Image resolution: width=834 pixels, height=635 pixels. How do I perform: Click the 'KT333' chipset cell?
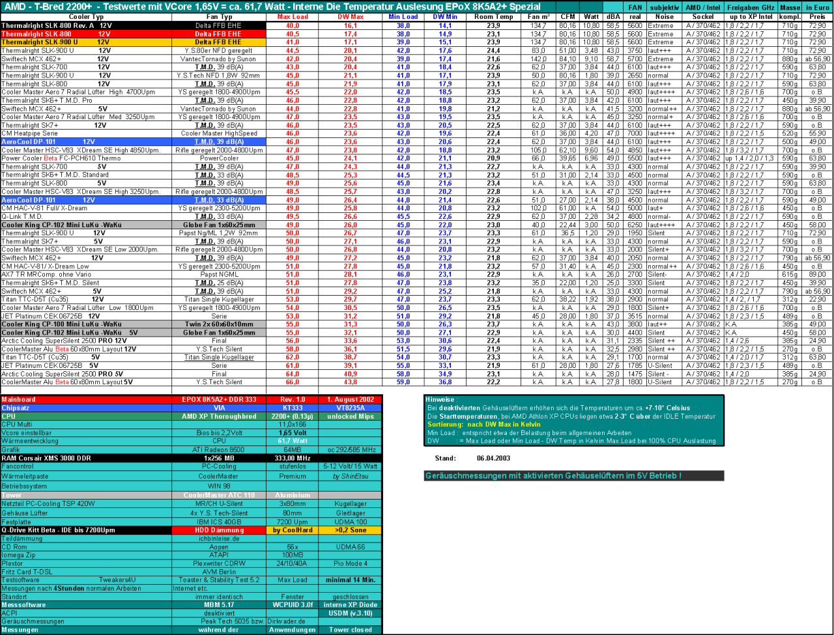point(292,408)
